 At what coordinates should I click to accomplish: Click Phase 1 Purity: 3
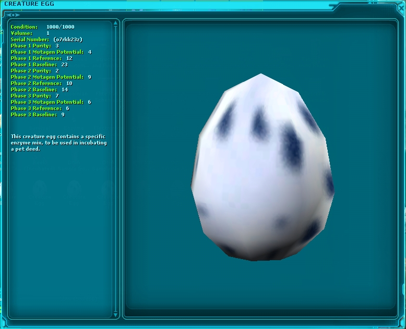pyautogui.click(x=34, y=46)
